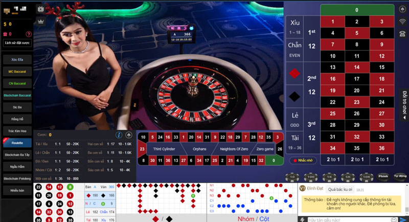Screen dimensions: 409x222
Task: Bet on the 1st 12 dozen
Action: coord(312,39)
